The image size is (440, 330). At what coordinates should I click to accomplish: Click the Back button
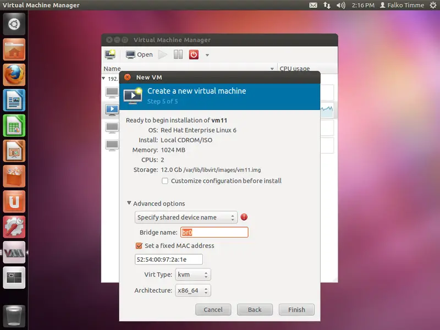pyautogui.click(x=255, y=310)
